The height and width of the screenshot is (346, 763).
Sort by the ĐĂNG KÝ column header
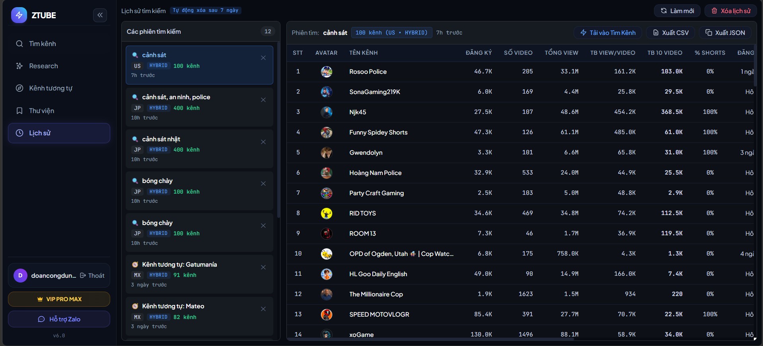479,53
